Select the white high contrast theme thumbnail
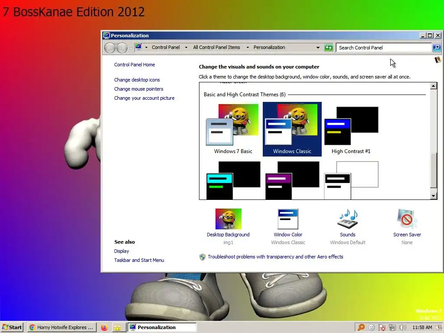 [351, 180]
